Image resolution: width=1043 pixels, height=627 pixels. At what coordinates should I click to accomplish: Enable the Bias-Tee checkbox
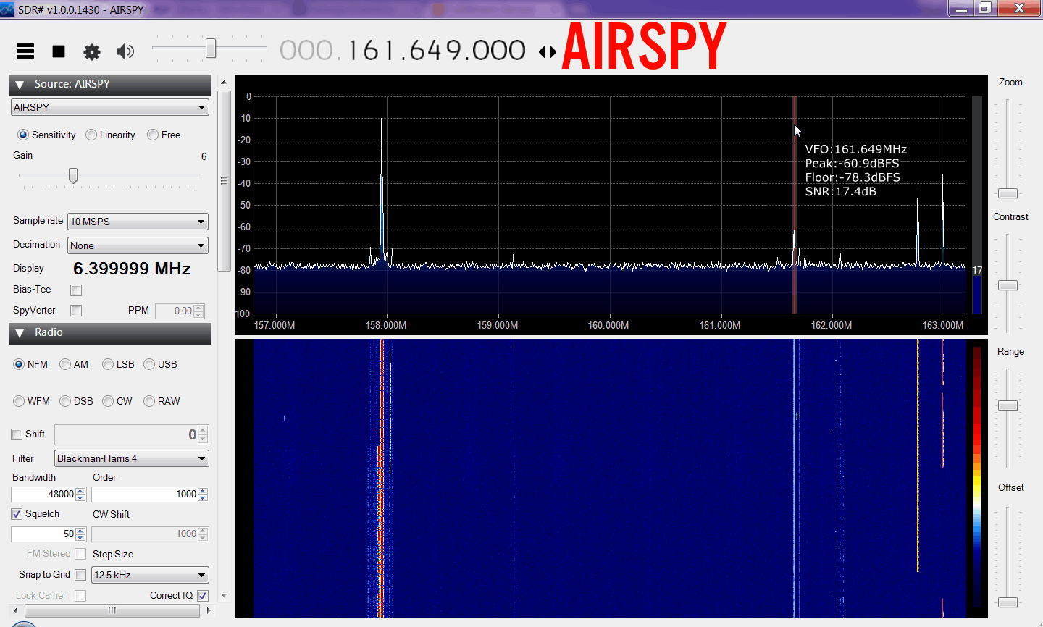(x=76, y=290)
